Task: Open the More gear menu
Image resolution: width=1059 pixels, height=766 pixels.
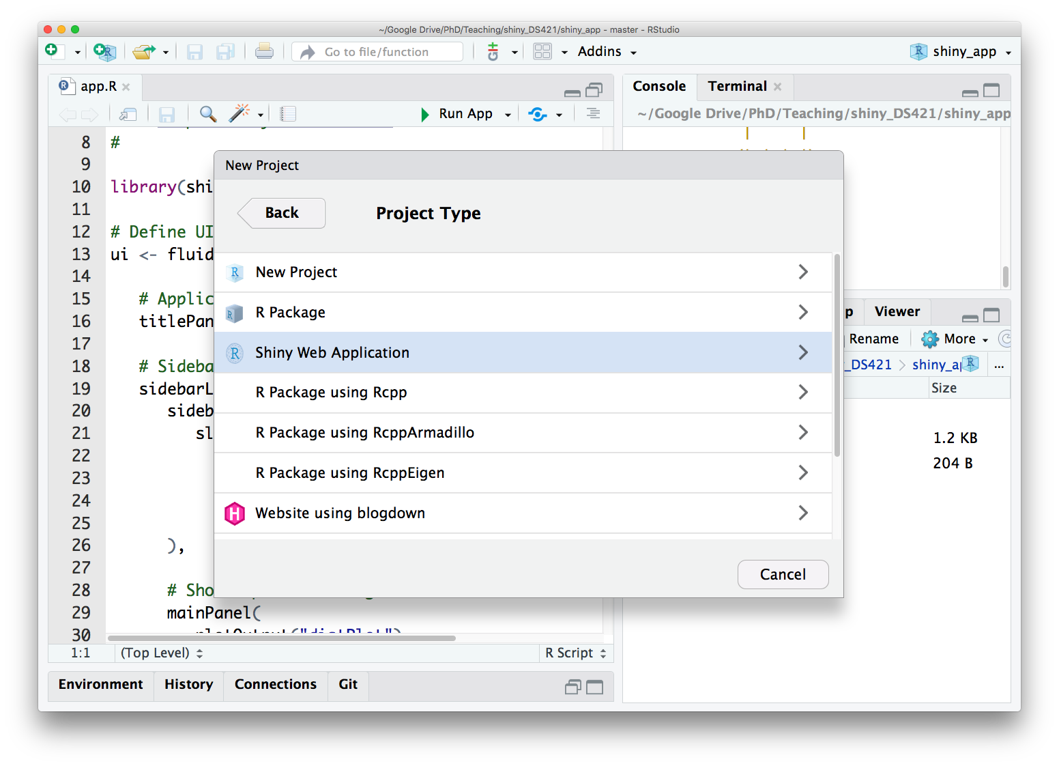Action: click(955, 339)
